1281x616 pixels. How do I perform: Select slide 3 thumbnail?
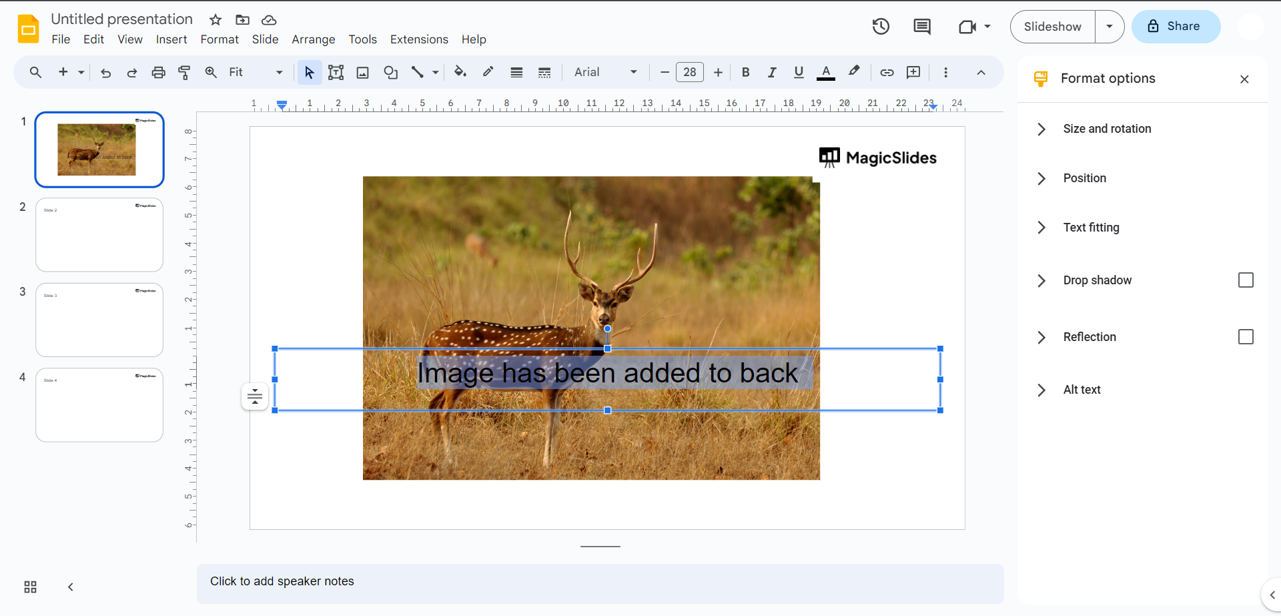[99, 320]
